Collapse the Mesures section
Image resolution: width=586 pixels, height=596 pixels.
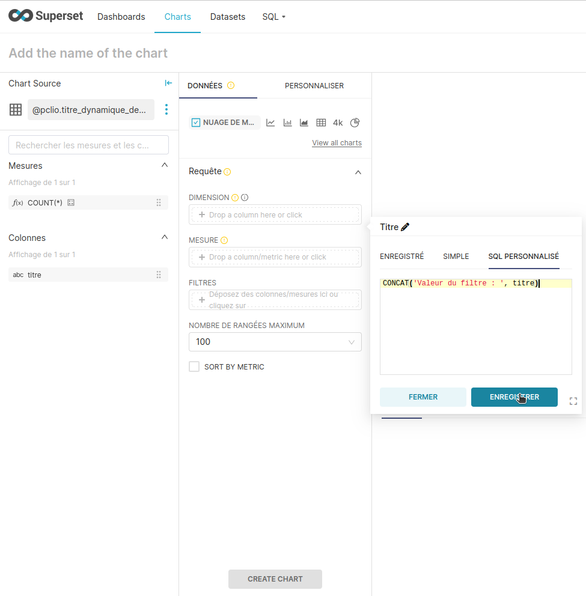(x=165, y=165)
